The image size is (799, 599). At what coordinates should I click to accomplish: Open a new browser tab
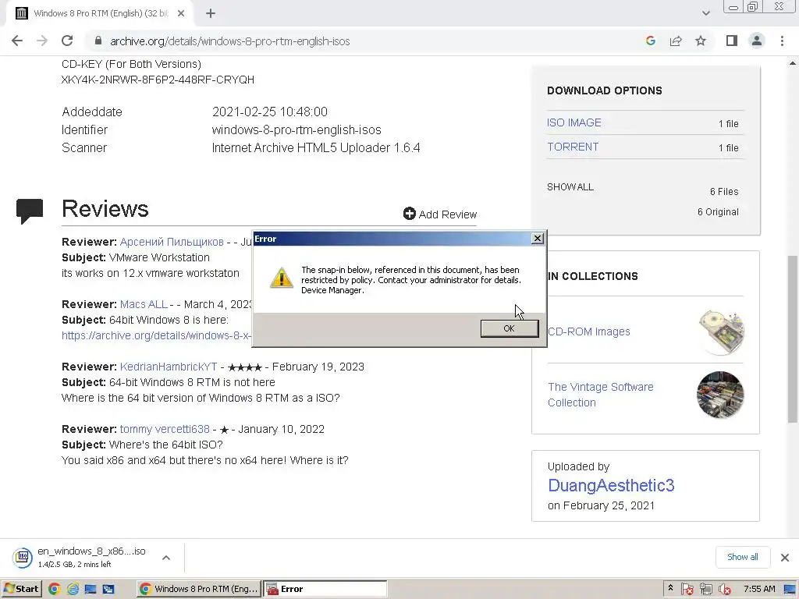211,14
